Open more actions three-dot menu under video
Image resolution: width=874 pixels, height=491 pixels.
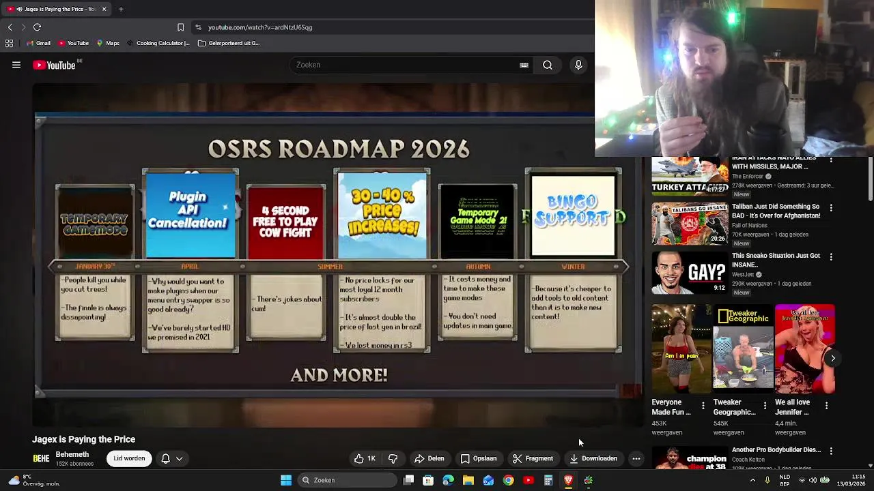[x=636, y=458]
